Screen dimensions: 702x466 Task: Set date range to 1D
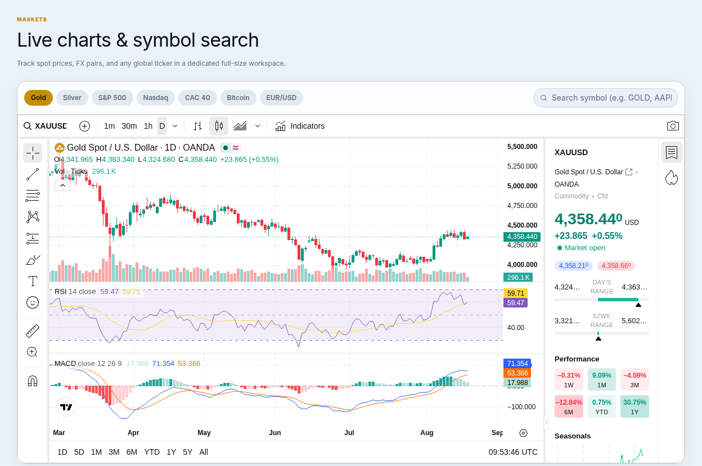point(62,452)
